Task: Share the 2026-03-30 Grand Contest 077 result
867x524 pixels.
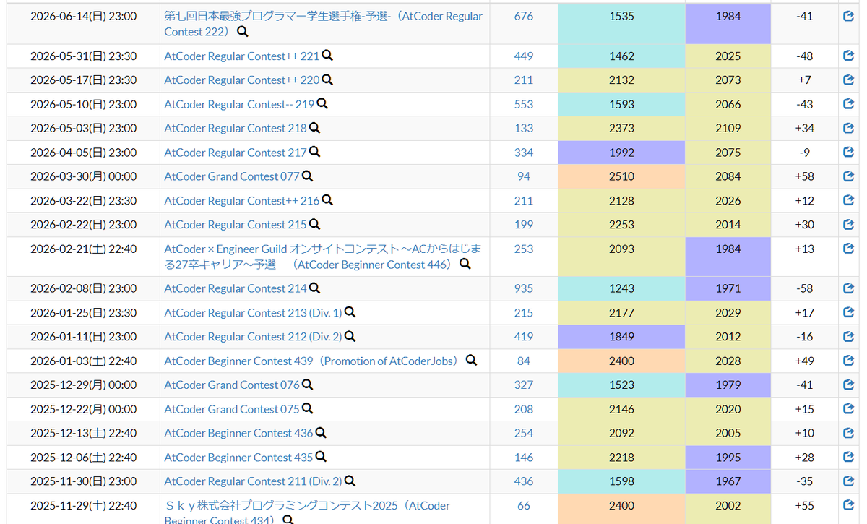Action: coord(849,176)
